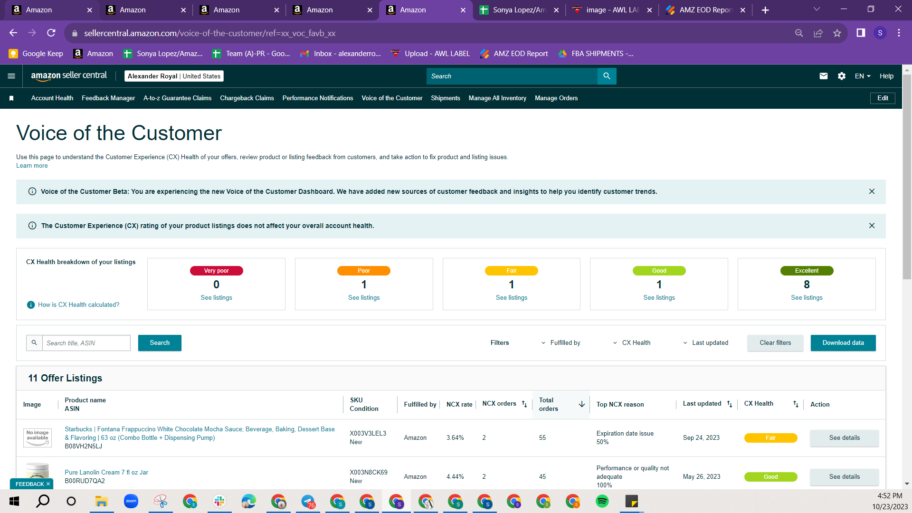This screenshot has height=513, width=912.
Task: Open Slack from the taskbar
Action: tap(219, 501)
